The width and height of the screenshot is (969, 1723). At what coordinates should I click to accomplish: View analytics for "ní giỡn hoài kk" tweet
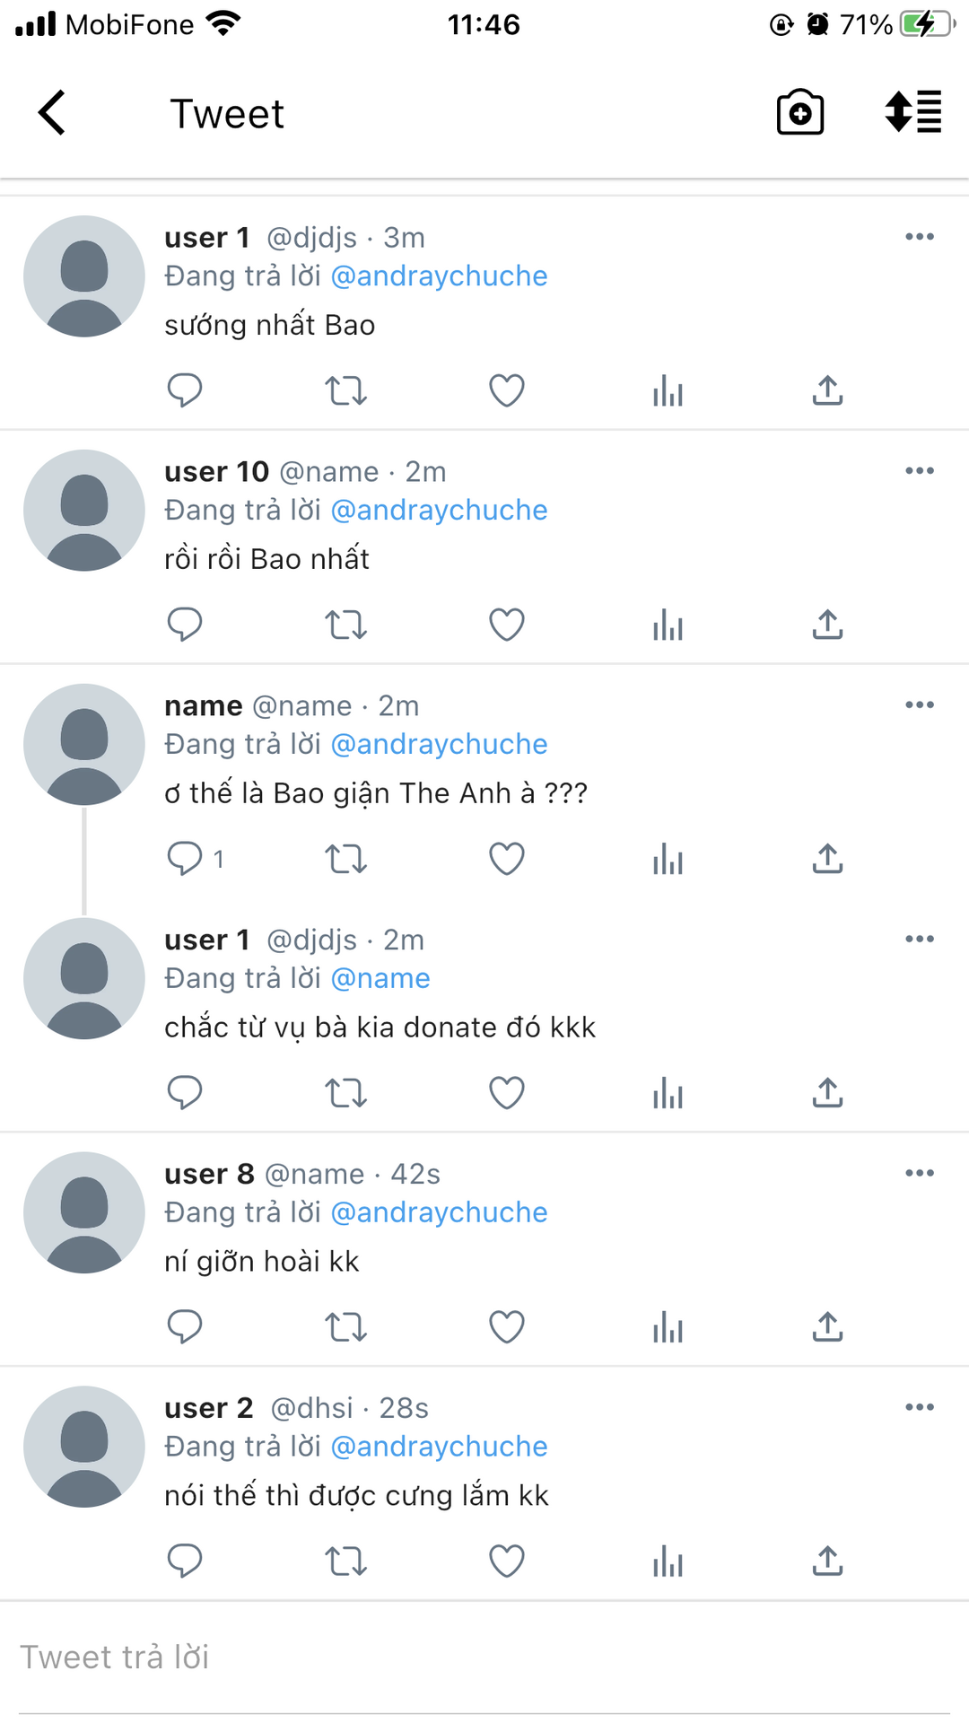pyautogui.click(x=668, y=1326)
